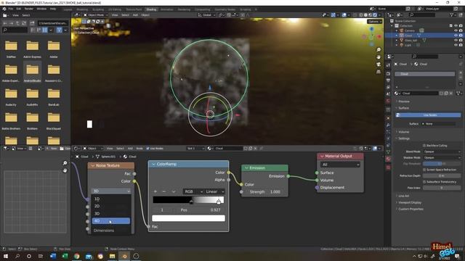Choose 2D in the dimensions dropdown list

click(x=111, y=206)
